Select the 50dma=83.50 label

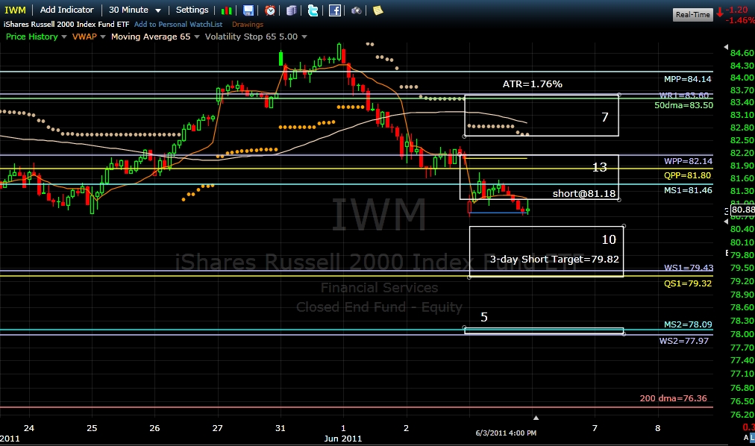pos(683,105)
